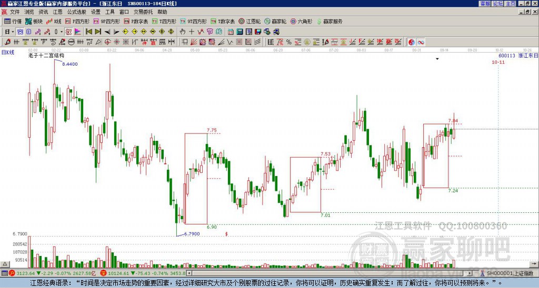The height and width of the screenshot is (288, 539).
Task: Click 客服 link in title bar
Action: (485, 4)
